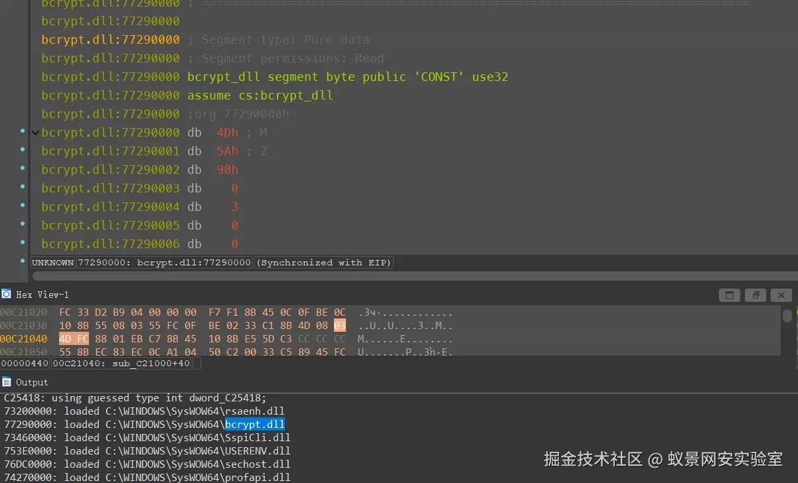Click the empty box after sub_C21000+40 field
This screenshot has width=798, height=483.
197,364
